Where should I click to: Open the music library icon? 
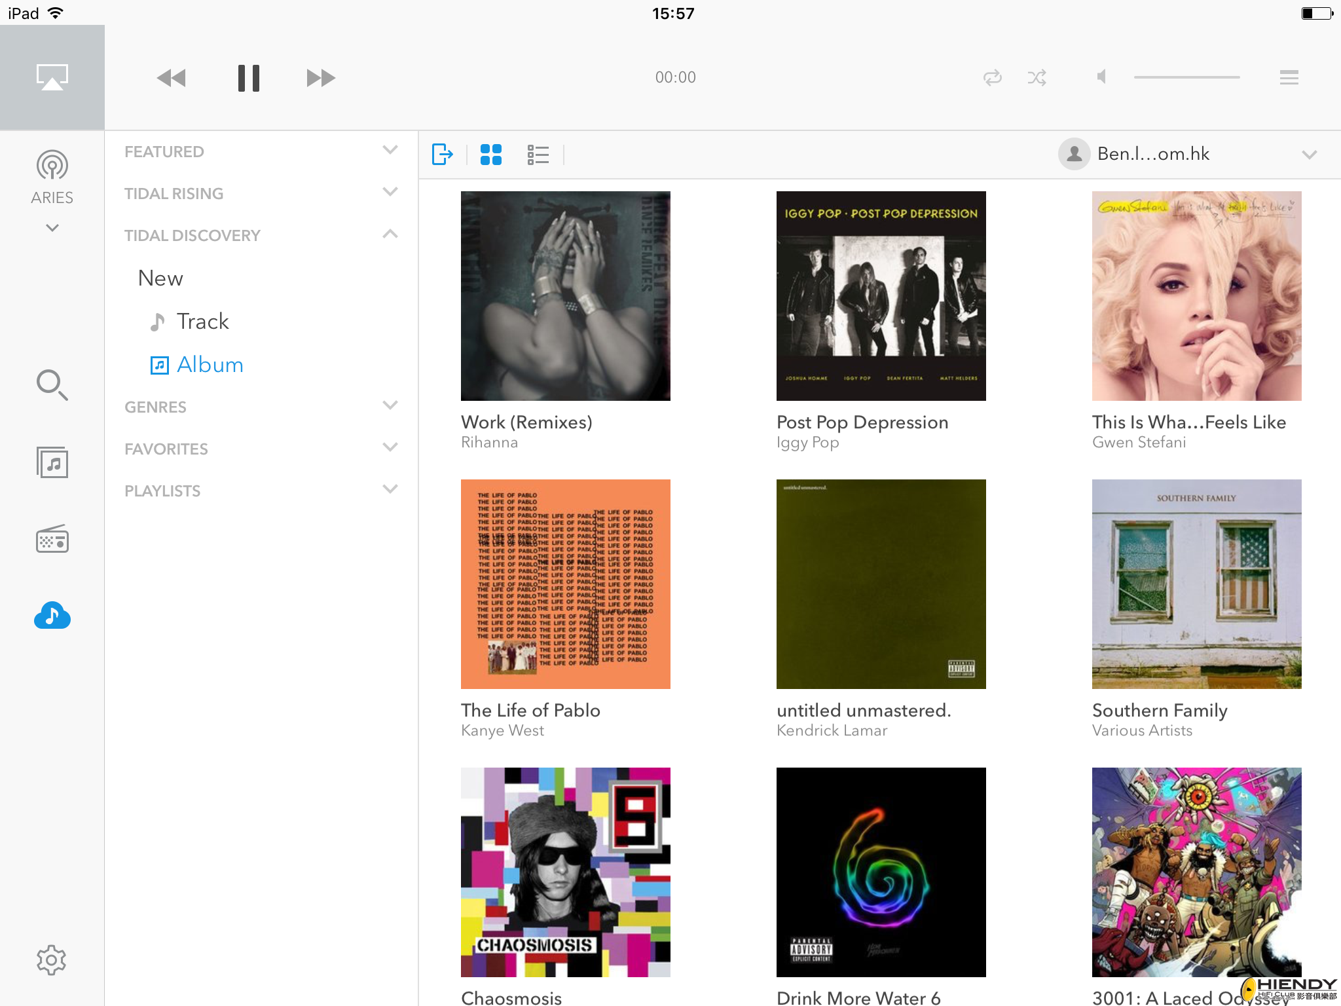[x=52, y=462]
